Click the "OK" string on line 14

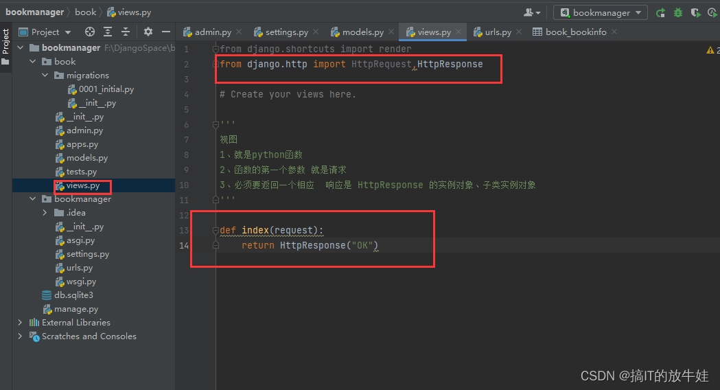362,245
